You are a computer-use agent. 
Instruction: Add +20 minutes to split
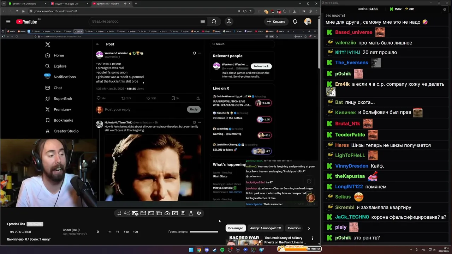point(135,232)
